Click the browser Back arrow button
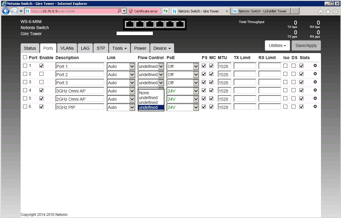The width and height of the screenshot is (341, 218). [x=6, y=11]
